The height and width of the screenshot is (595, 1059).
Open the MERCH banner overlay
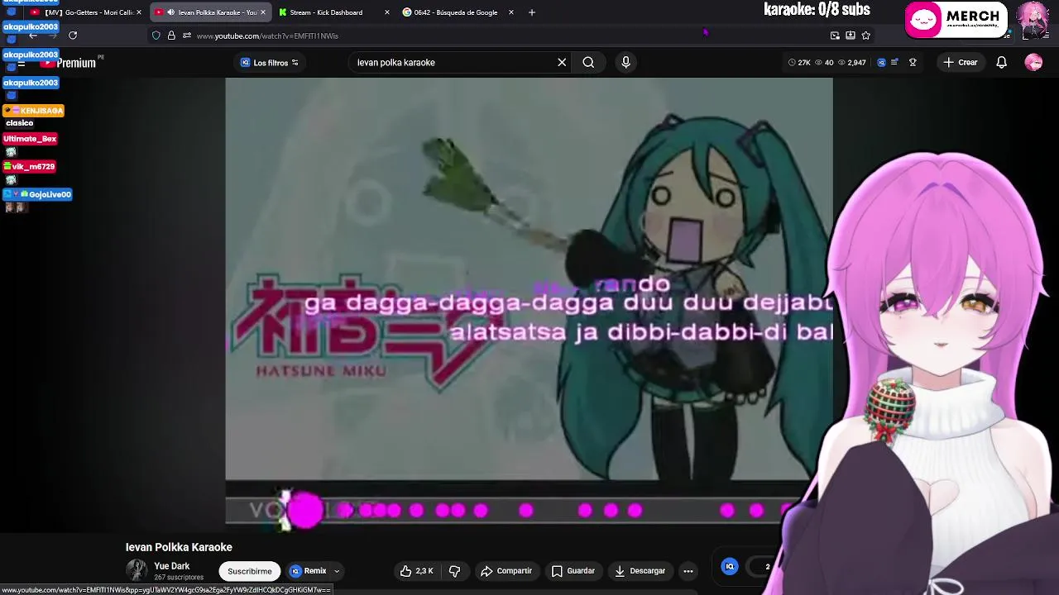[956, 20]
